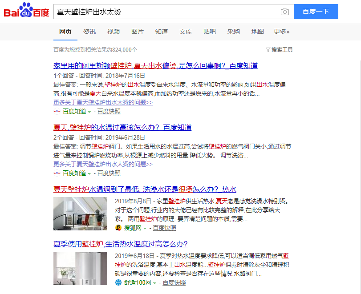Click the 舒适100网 site icon
Screen dimensions: 361x294
(118, 282)
